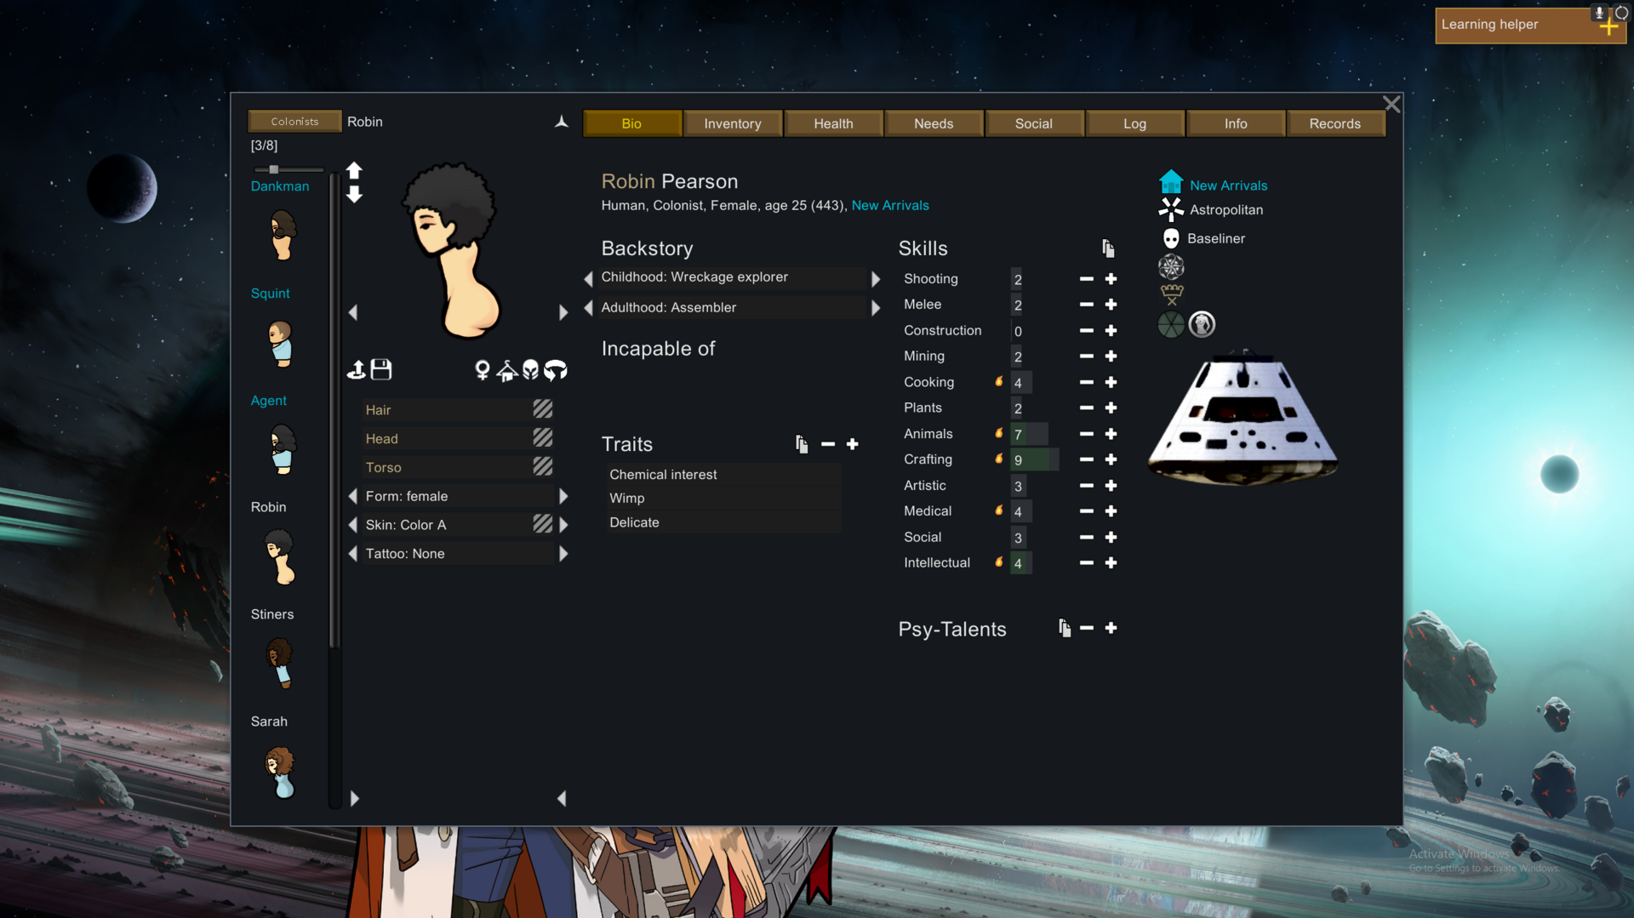Increase the Medical skill with its plus
The width and height of the screenshot is (1634, 918).
(1111, 511)
